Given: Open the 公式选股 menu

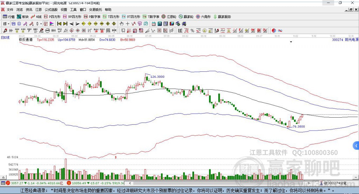Looking at the screenshot, I should click(x=51, y=9).
